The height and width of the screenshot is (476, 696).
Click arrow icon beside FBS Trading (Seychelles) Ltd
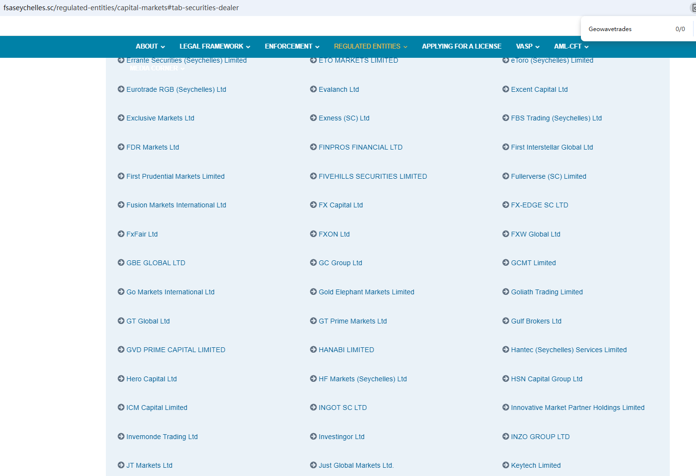tap(506, 118)
